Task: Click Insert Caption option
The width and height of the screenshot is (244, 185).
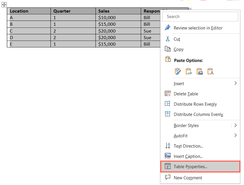Action: coord(188,156)
